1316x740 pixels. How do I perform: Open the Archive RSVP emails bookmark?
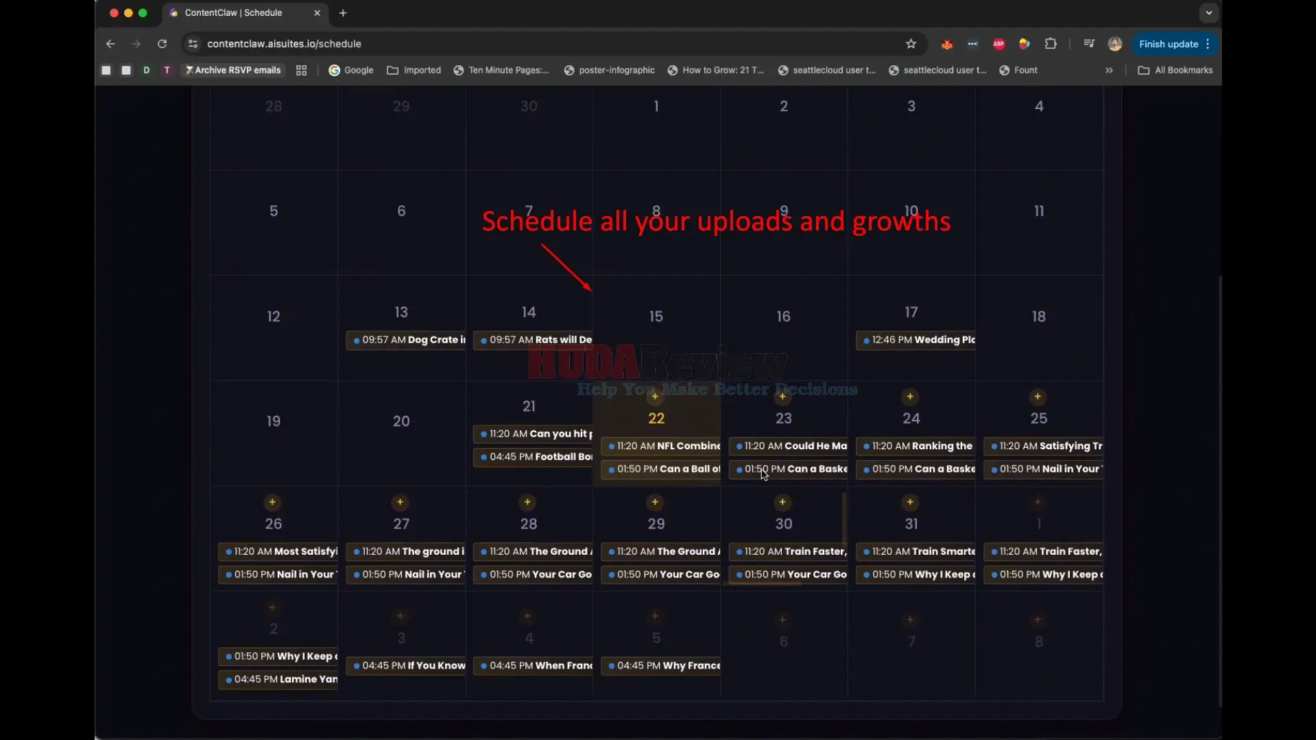232,70
